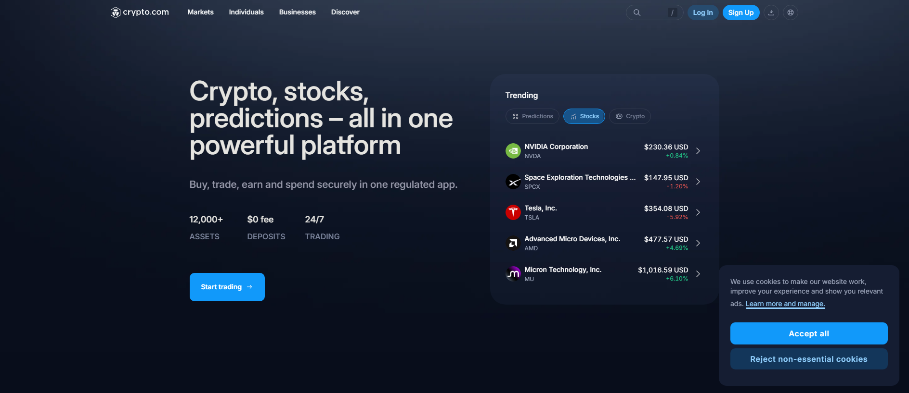The height and width of the screenshot is (393, 909).
Task: Click the Micron logo icon
Action: (x=513, y=274)
